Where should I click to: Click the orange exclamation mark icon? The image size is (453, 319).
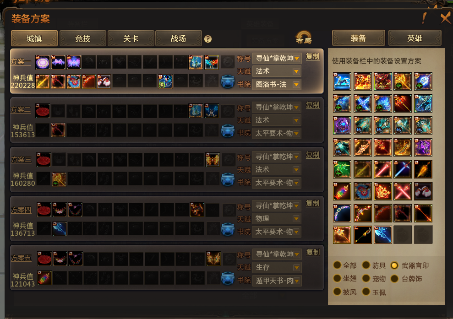(x=424, y=18)
